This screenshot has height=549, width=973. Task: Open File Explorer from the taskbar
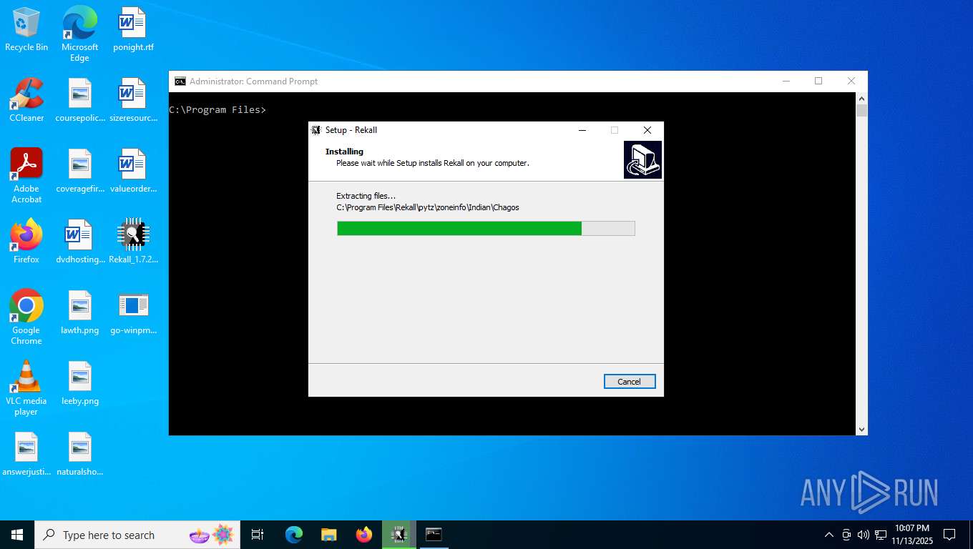(x=328, y=535)
